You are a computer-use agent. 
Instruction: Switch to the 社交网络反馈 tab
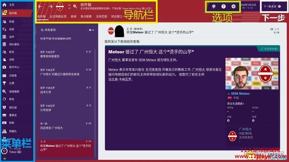point(58,16)
